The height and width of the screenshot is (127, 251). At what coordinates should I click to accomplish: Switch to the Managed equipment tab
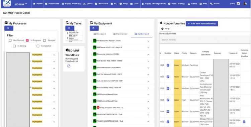pos(100,34)
